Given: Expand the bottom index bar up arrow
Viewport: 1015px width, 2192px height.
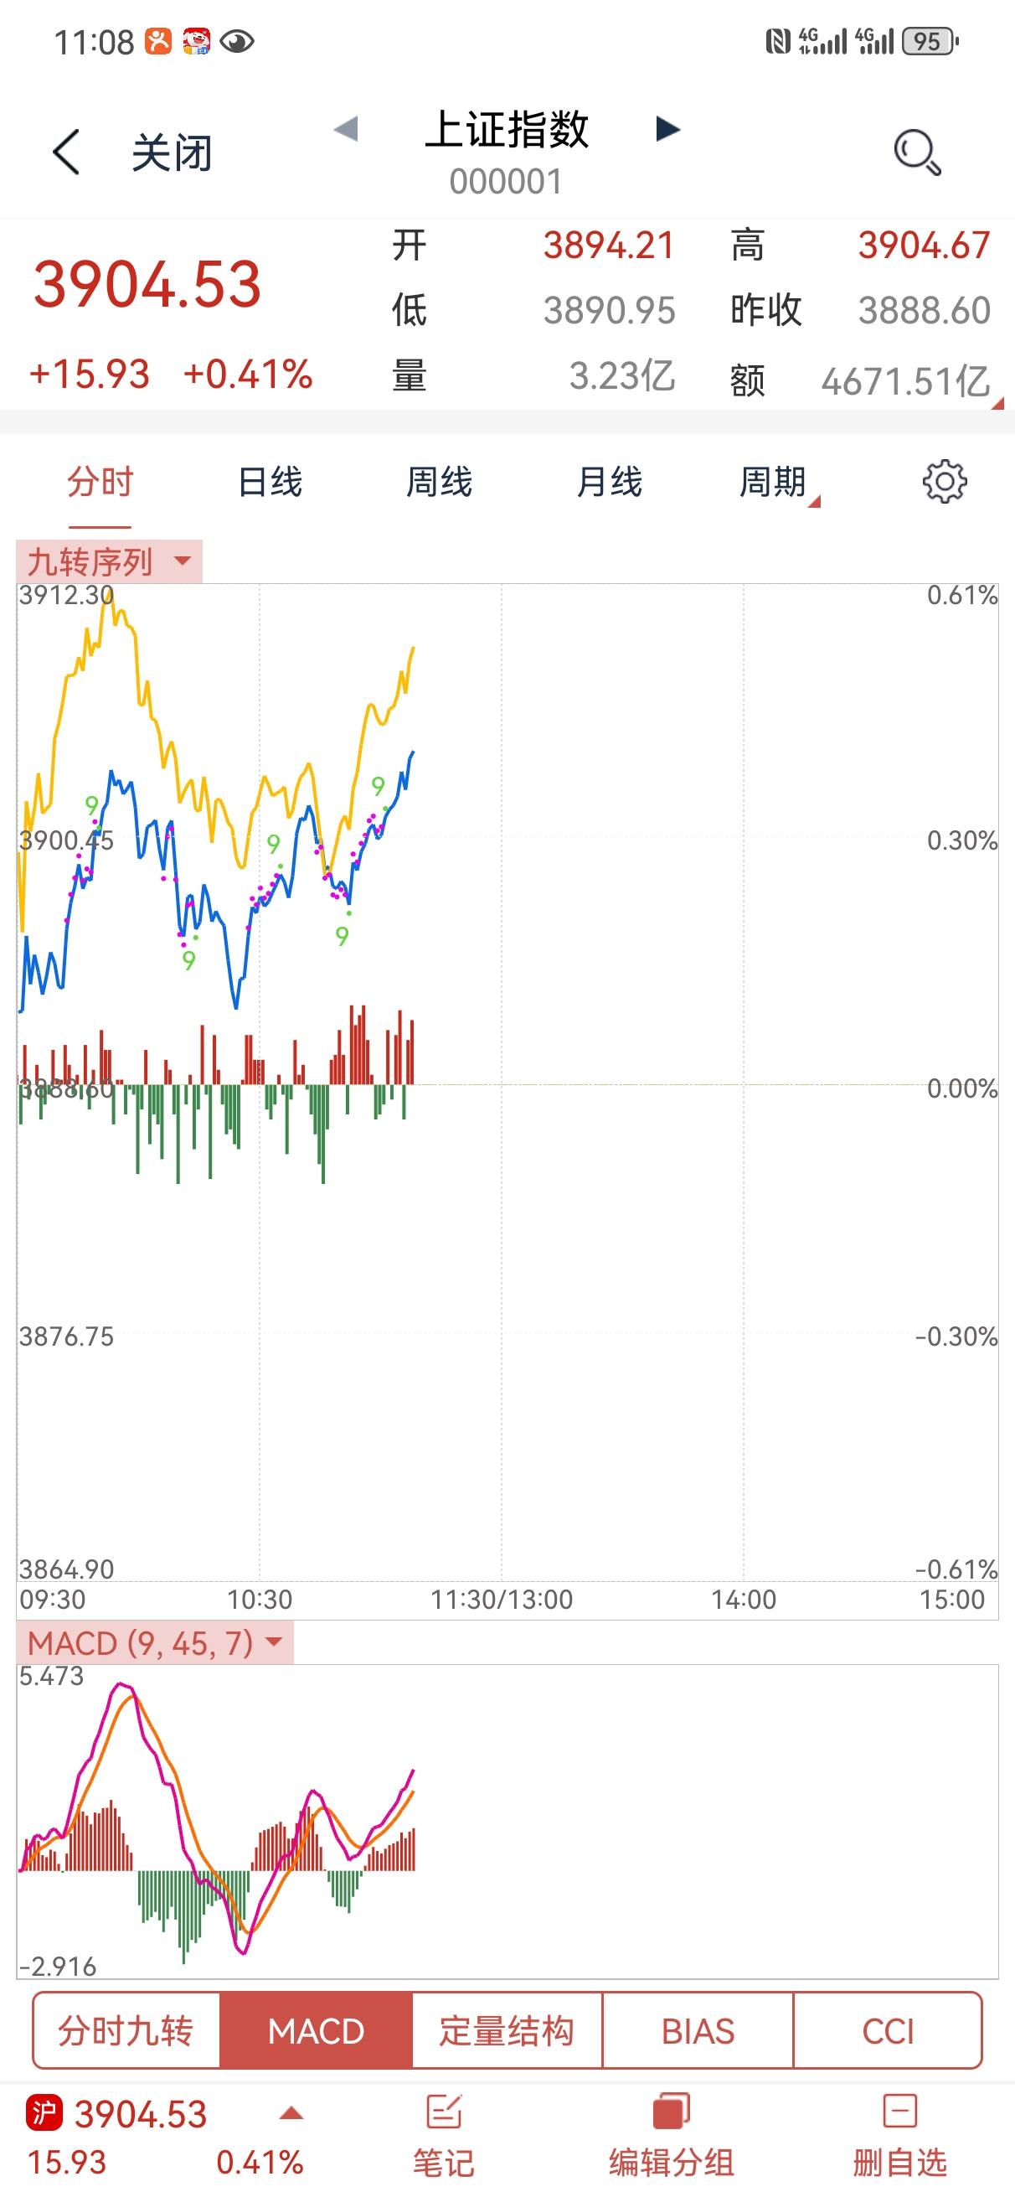Looking at the screenshot, I should 291,2114.
